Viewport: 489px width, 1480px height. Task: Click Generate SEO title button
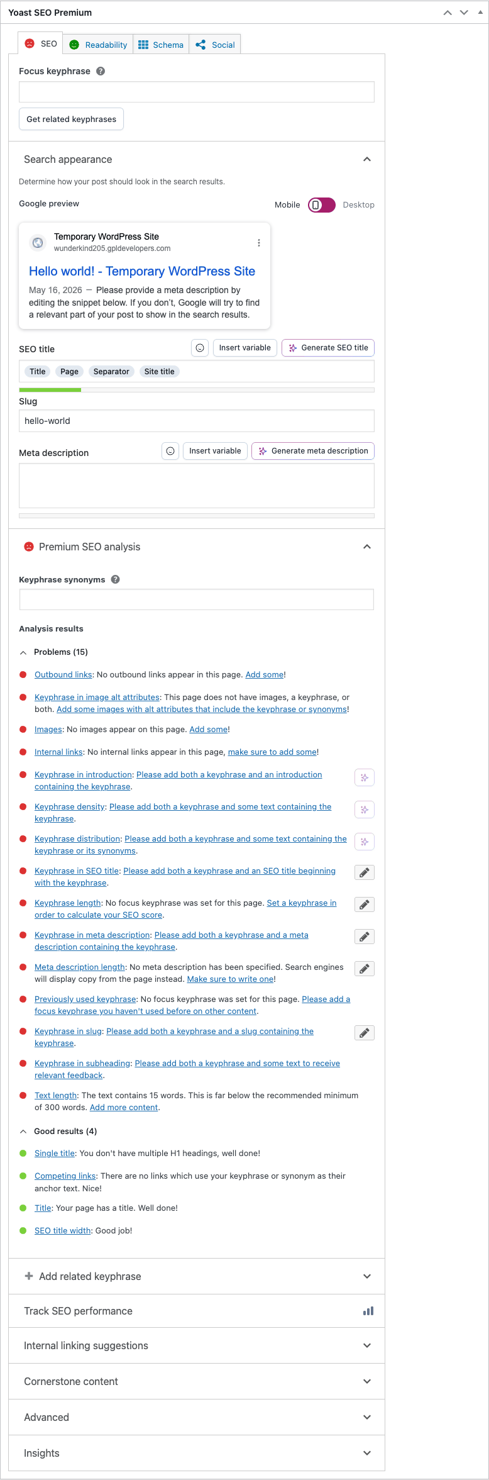[x=328, y=348]
